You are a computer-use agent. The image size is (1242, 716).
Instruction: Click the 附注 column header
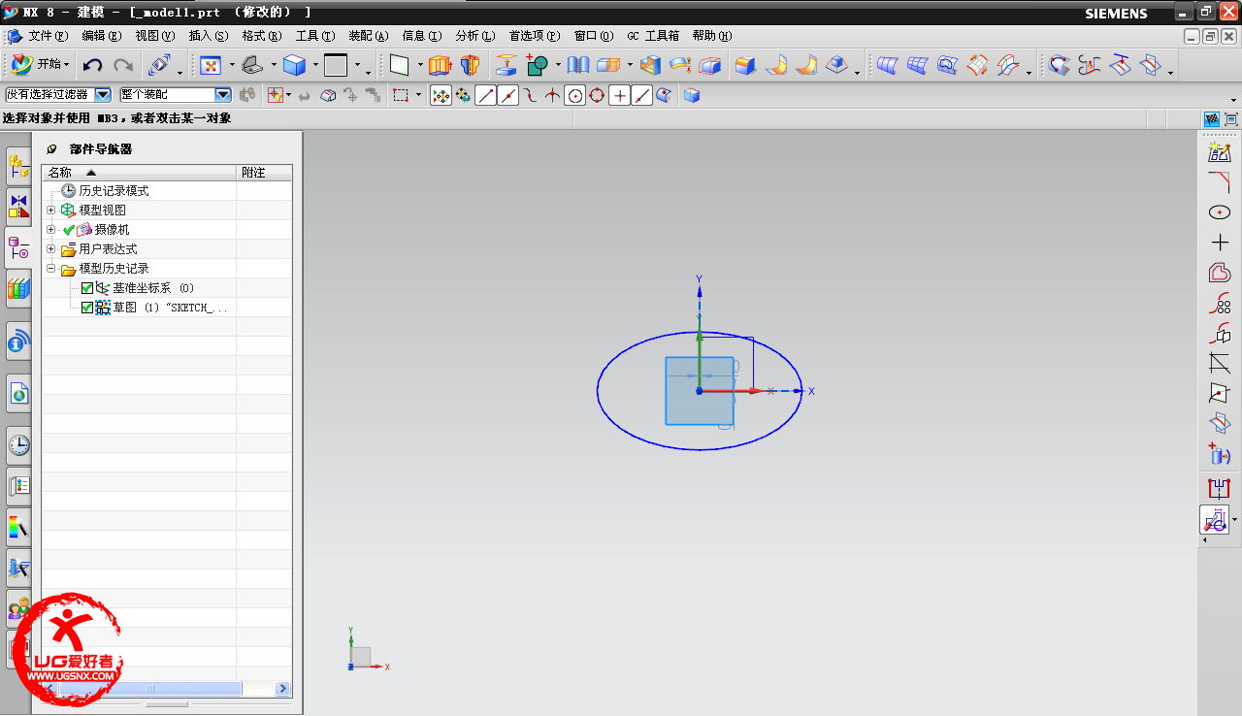pos(264,172)
